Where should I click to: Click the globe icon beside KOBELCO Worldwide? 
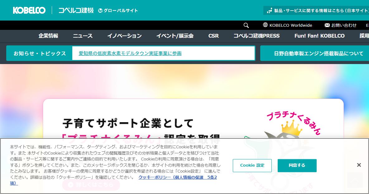[265, 25]
